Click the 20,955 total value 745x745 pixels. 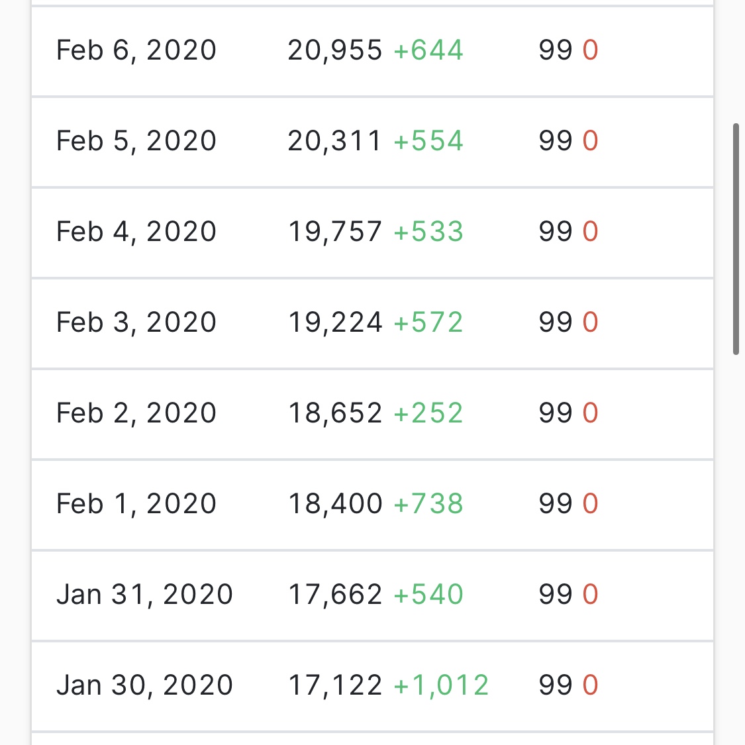(334, 50)
